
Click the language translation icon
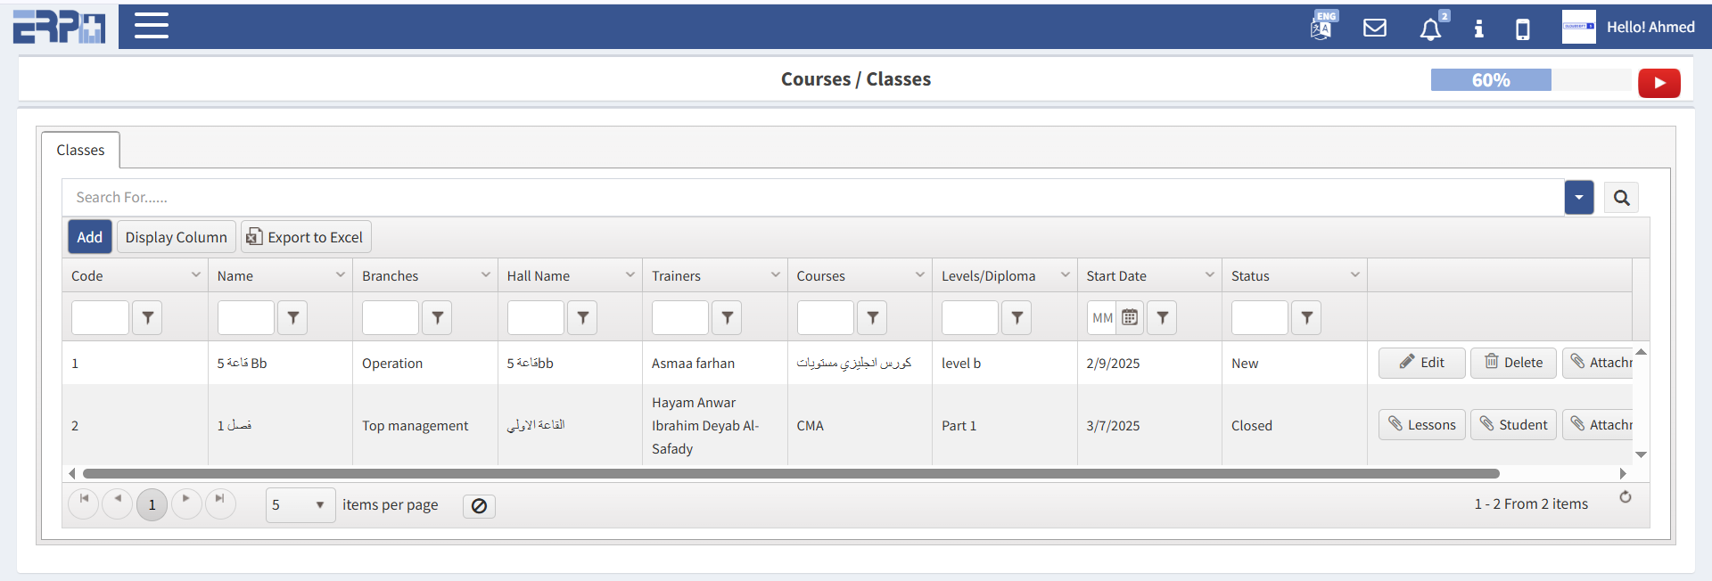tap(1321, 27)
